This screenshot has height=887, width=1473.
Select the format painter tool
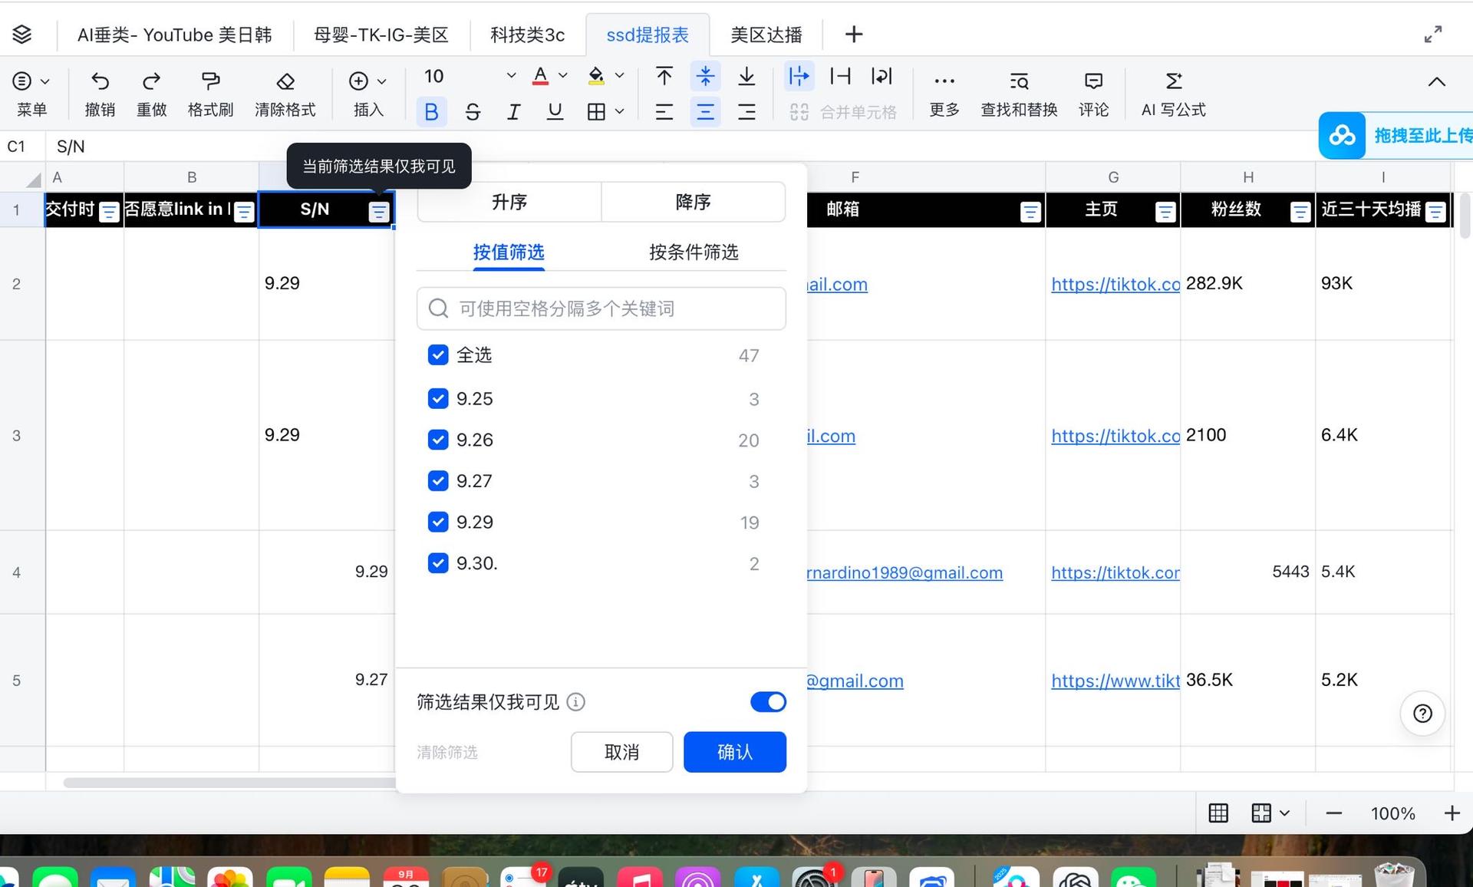[x=210, y=81]
